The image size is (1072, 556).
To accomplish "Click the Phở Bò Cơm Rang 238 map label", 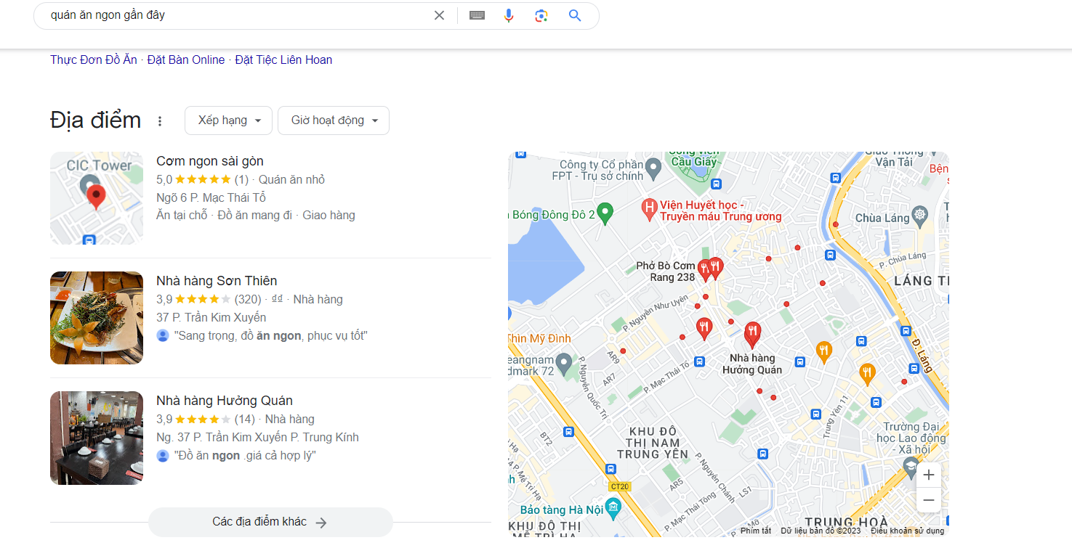I will pos(666,271).
